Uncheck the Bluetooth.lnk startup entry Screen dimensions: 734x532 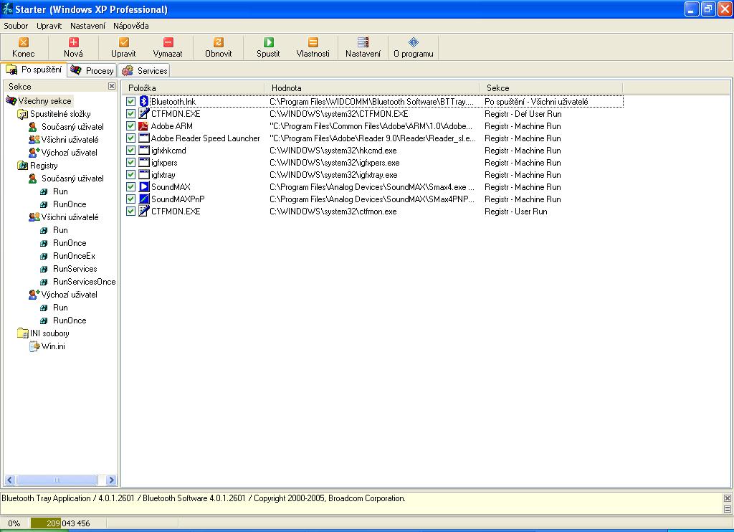(x=130, y=102)
